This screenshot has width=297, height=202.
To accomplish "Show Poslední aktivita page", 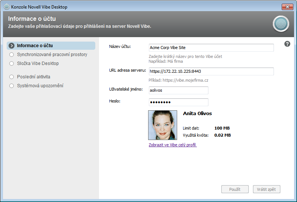I will point(33,77).
